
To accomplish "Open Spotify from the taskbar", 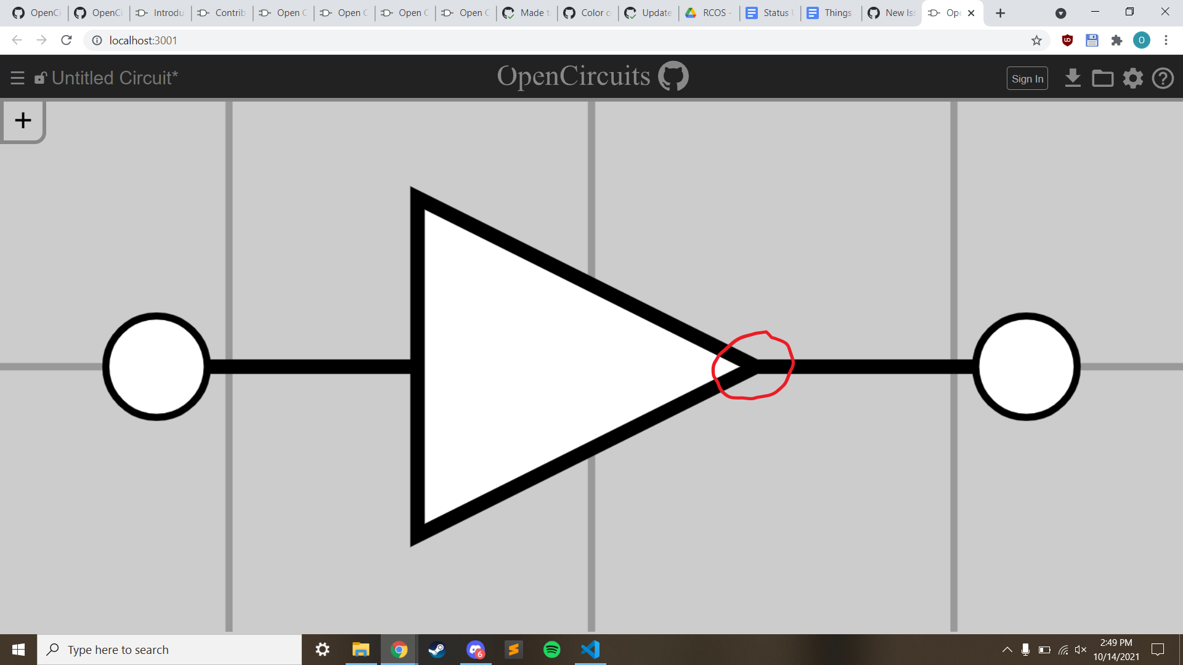I will pyautogui.click(x=552, y=649).
